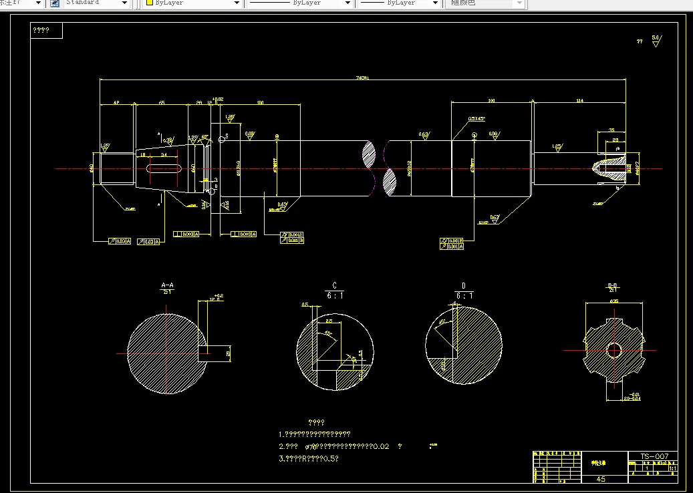Select the 35 dimension above the center hole
The height and width of the screenshot is (493, 693).
611,130
